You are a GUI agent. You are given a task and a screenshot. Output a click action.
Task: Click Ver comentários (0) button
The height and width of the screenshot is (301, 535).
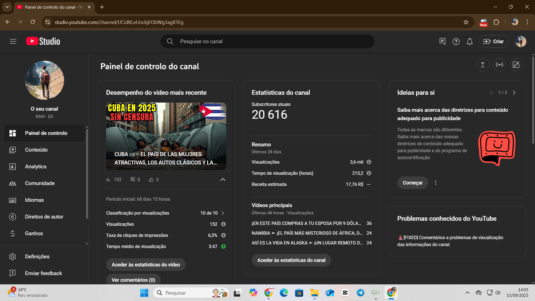(x=133, y=280)
